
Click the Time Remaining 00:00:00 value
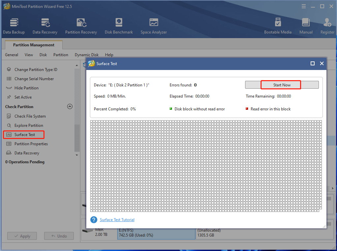[x=284, y=96]
